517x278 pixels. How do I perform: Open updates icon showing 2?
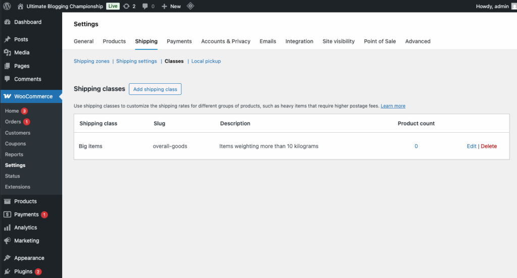(x=126, y=6)
